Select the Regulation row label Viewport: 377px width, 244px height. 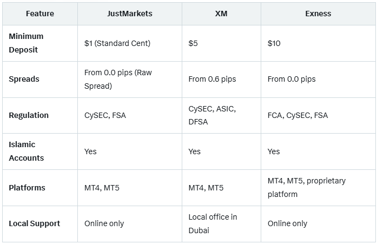29,115
